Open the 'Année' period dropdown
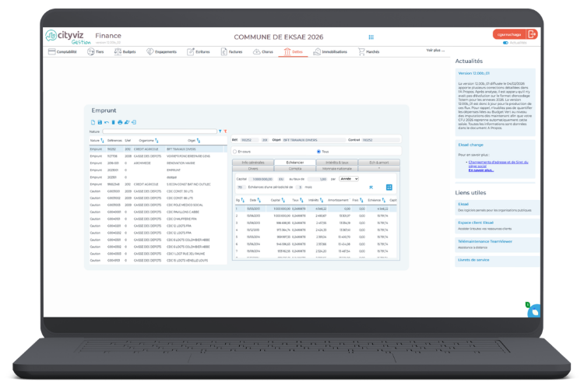The height and width of the screenshot is (389, 584). pyautogui.click(x=350, y=179)
